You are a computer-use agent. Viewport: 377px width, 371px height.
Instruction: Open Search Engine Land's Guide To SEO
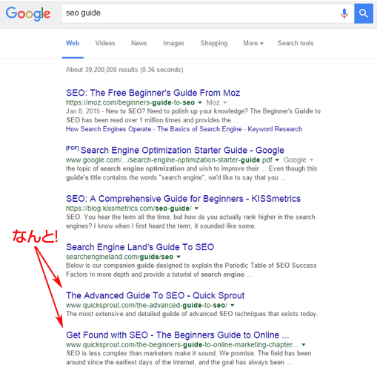pos(140,247)
